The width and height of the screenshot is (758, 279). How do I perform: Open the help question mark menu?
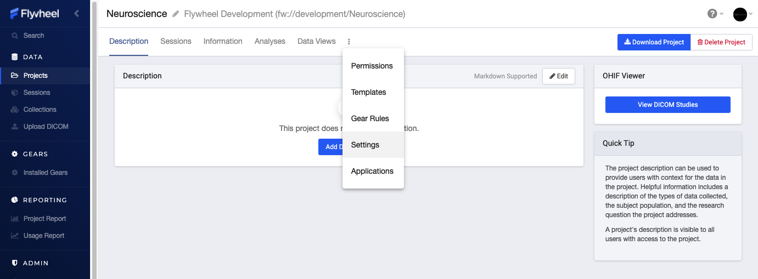(712, 14)
